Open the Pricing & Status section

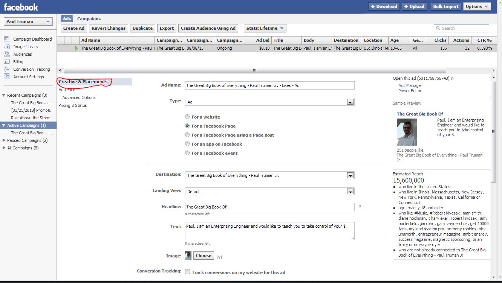click(x=73, y=105)
